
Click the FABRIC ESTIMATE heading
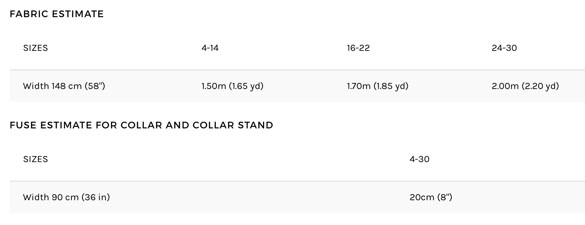point(57,14)
